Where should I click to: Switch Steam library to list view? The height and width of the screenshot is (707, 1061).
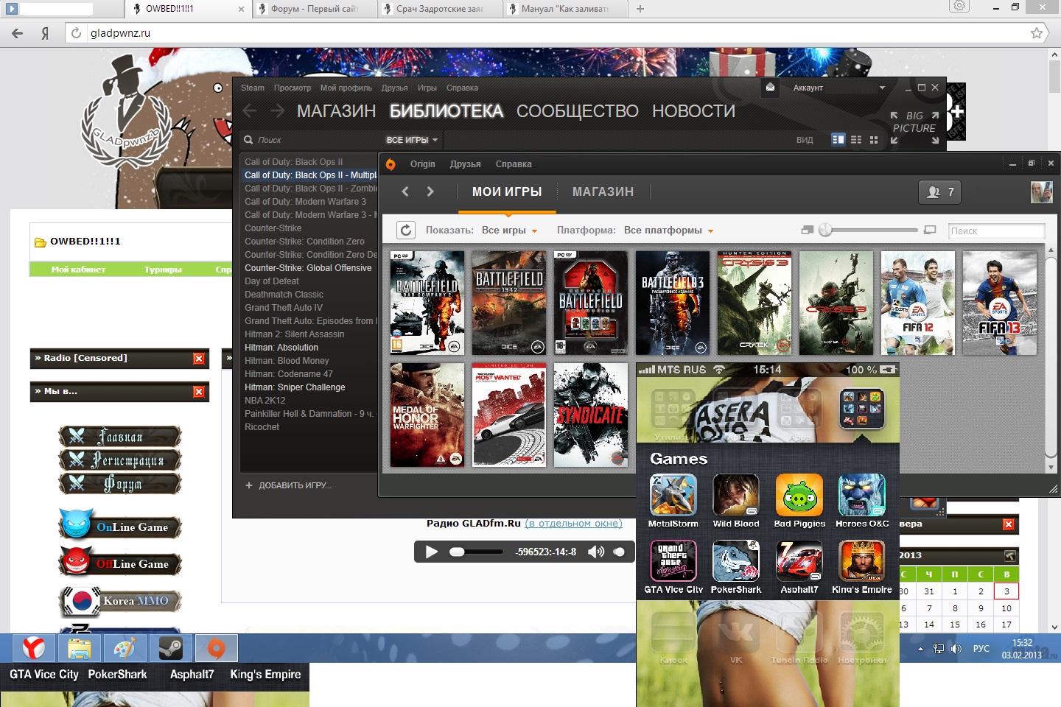click(856, 139)
